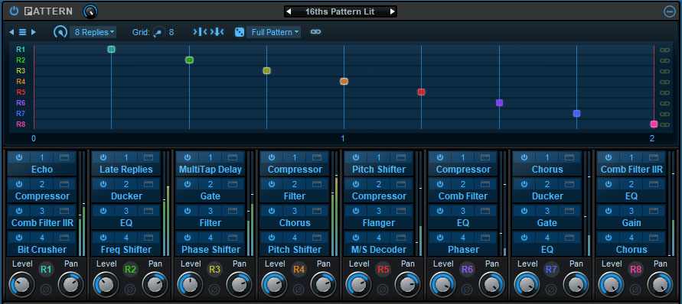Open the editor window icon for MultiTap Delay
The width and height of the screenshot is (682, 304).
tap(233, 157)
